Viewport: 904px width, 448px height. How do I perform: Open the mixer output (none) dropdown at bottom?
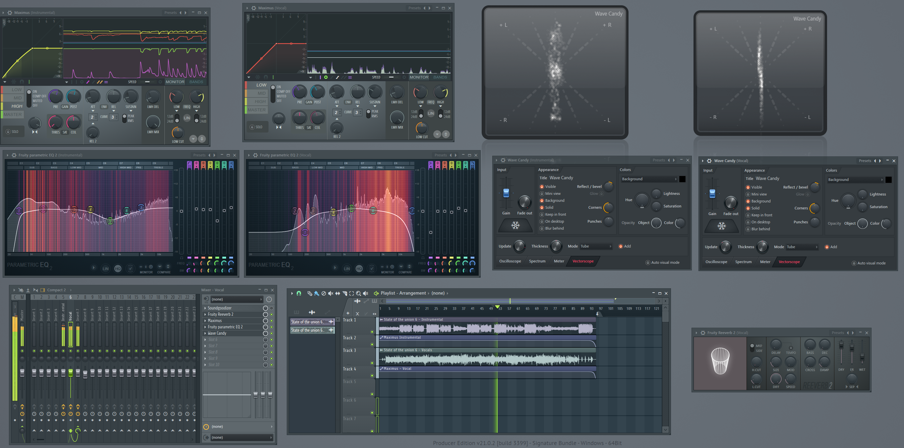point(241,437)
